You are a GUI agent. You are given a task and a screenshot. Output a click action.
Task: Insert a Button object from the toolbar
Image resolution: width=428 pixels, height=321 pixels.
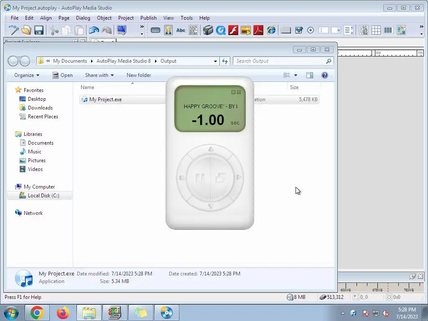pyautogui.click(x=155, y=30)
